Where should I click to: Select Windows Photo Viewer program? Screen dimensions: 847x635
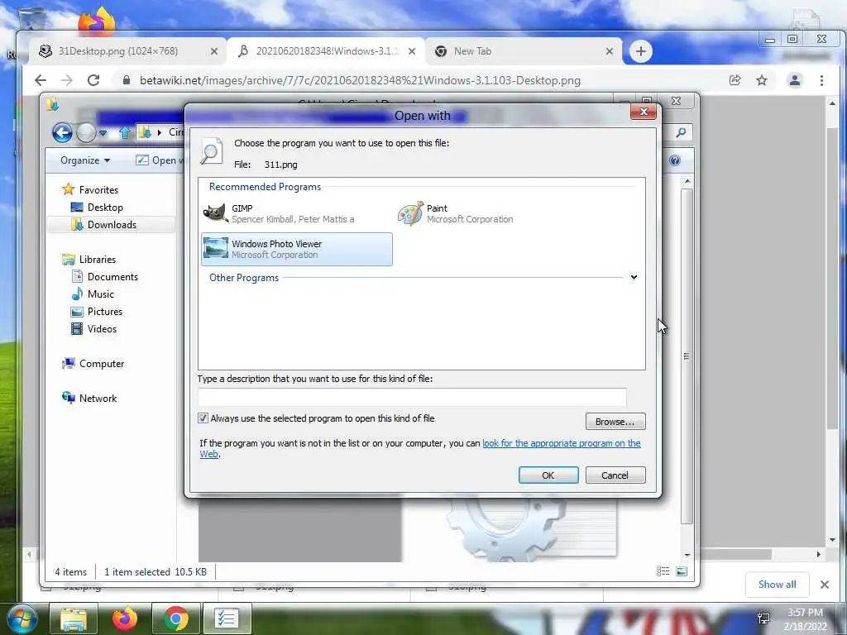coord(297,249)
